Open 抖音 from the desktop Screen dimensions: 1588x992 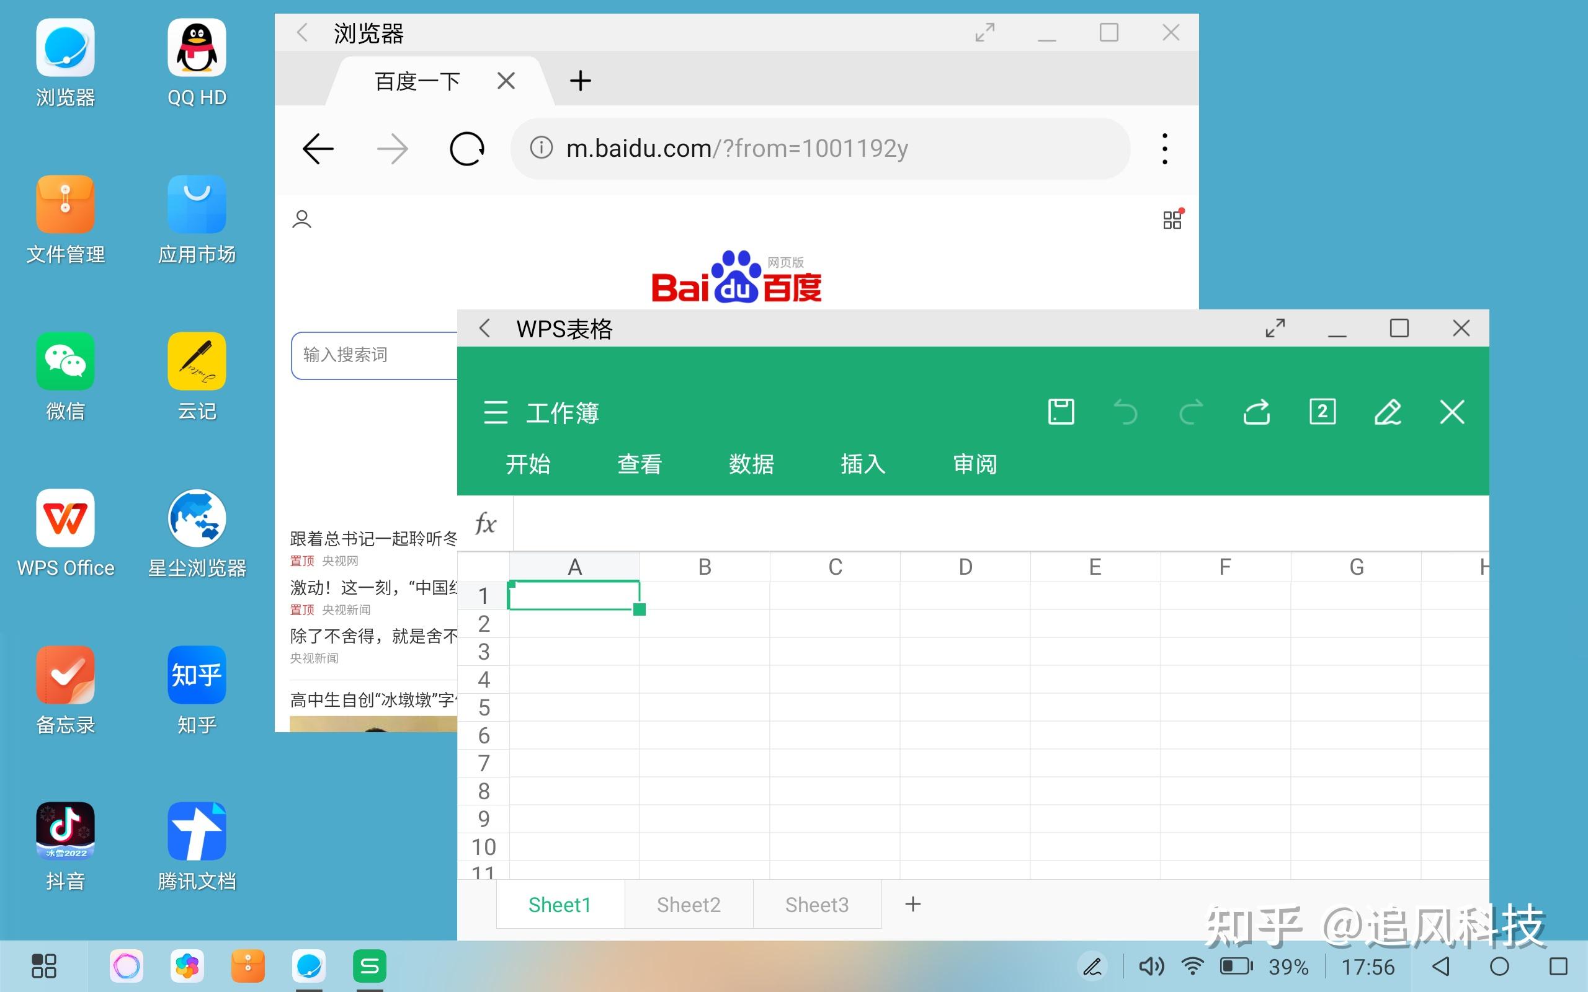[x=65, y=831]
